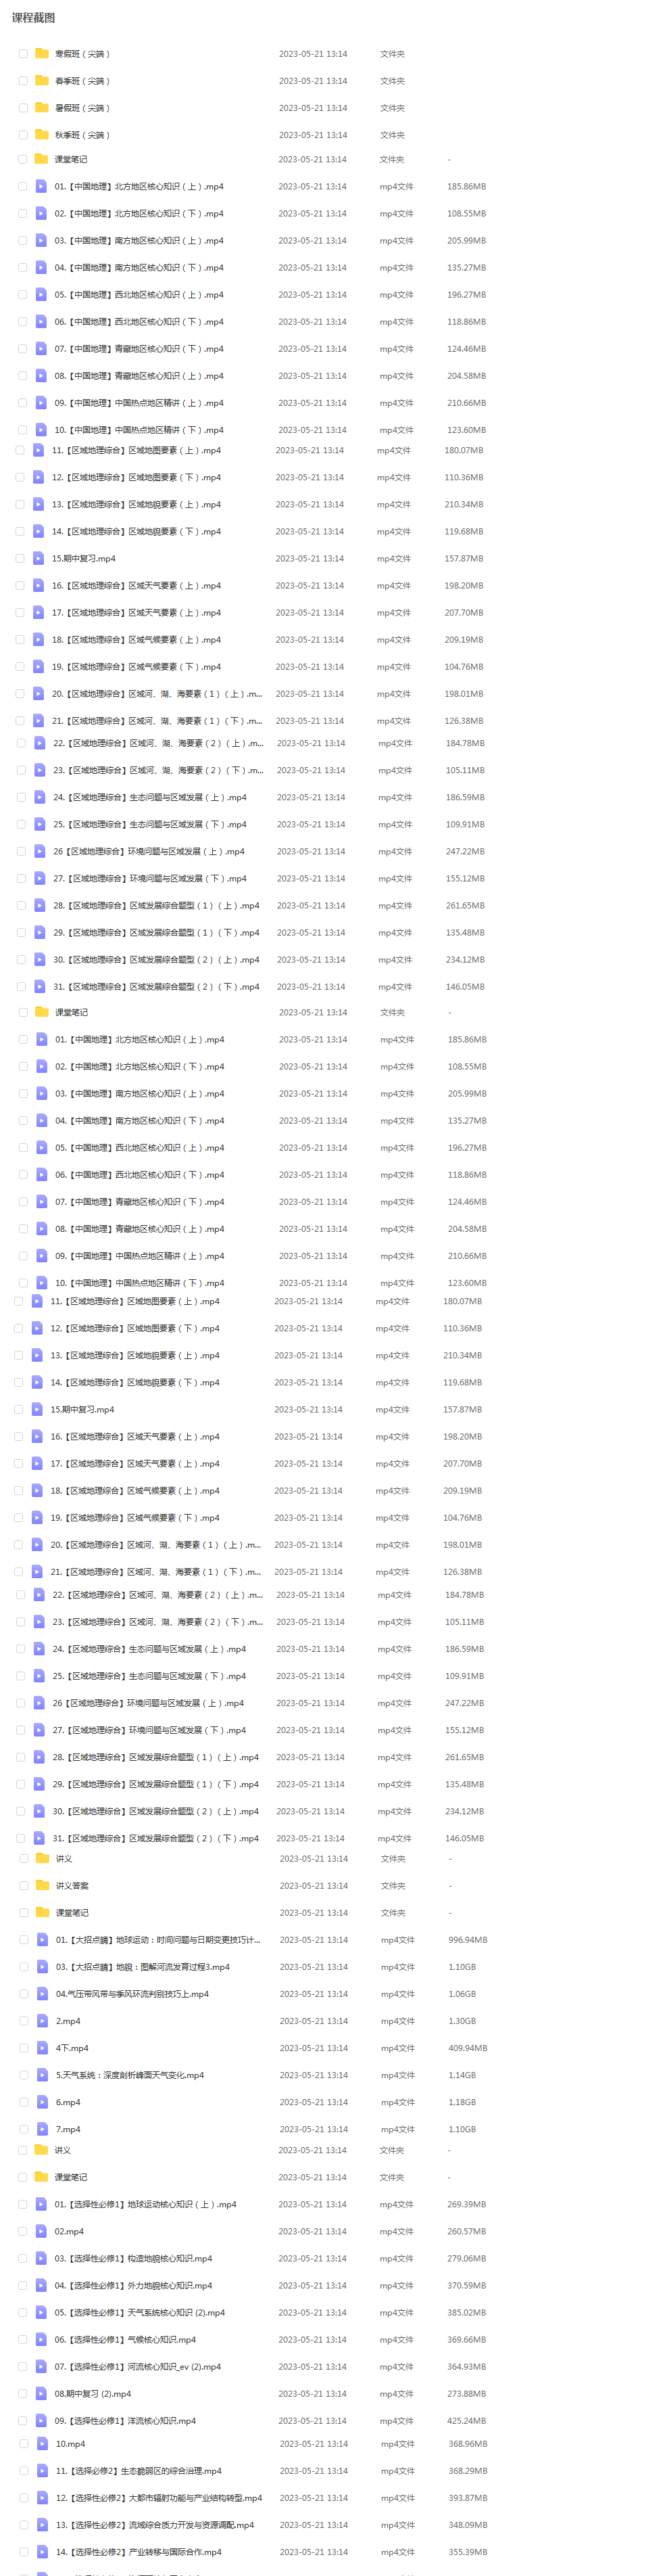
Task: Click the video icon for 4下.mp4
Action: [x=43, y=2047]
